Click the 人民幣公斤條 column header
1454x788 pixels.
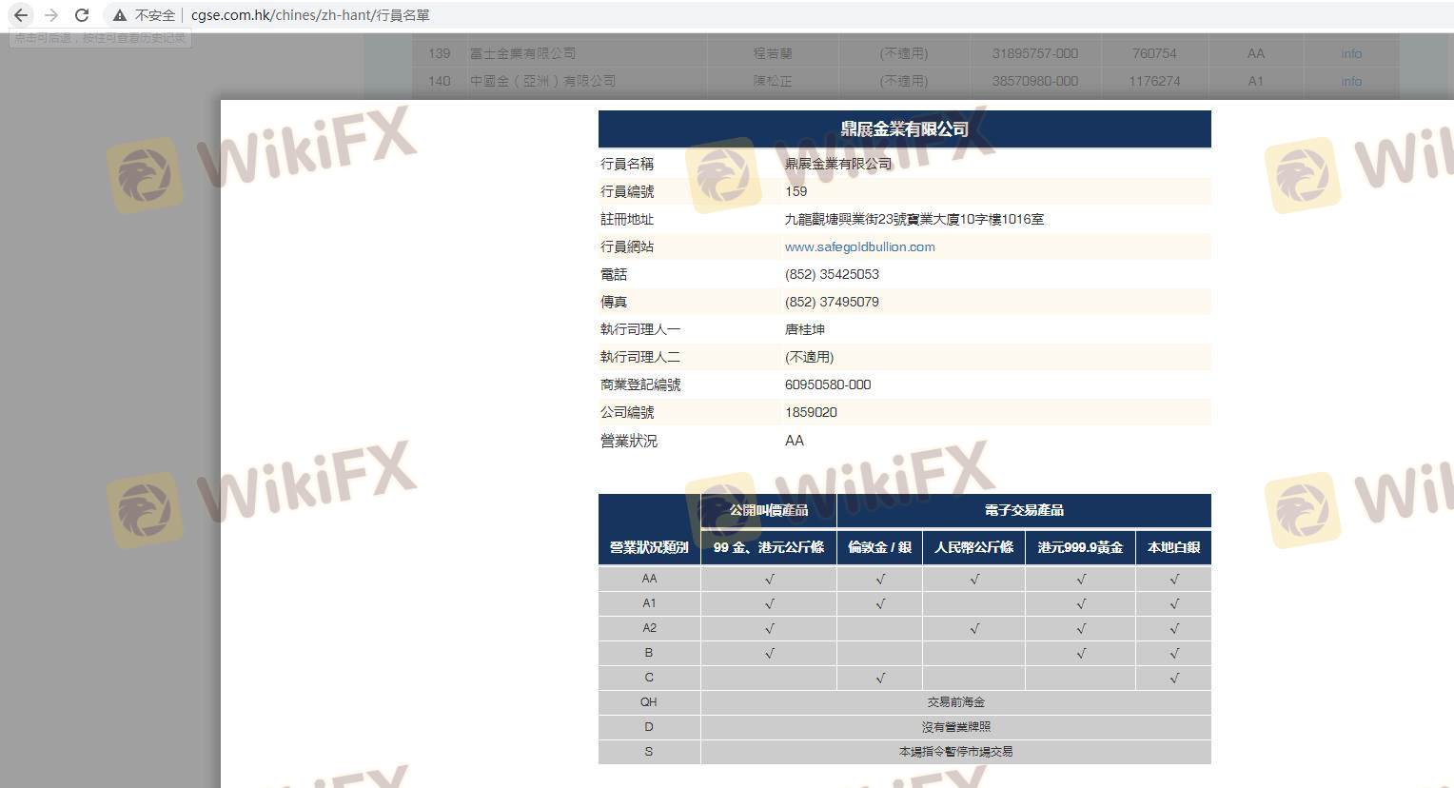973,547
